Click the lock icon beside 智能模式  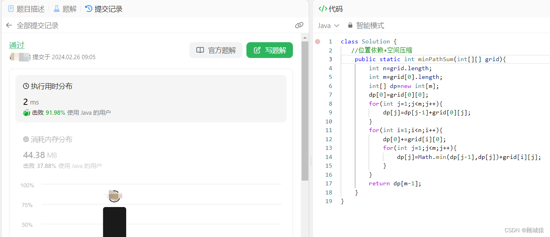[350, 25]
